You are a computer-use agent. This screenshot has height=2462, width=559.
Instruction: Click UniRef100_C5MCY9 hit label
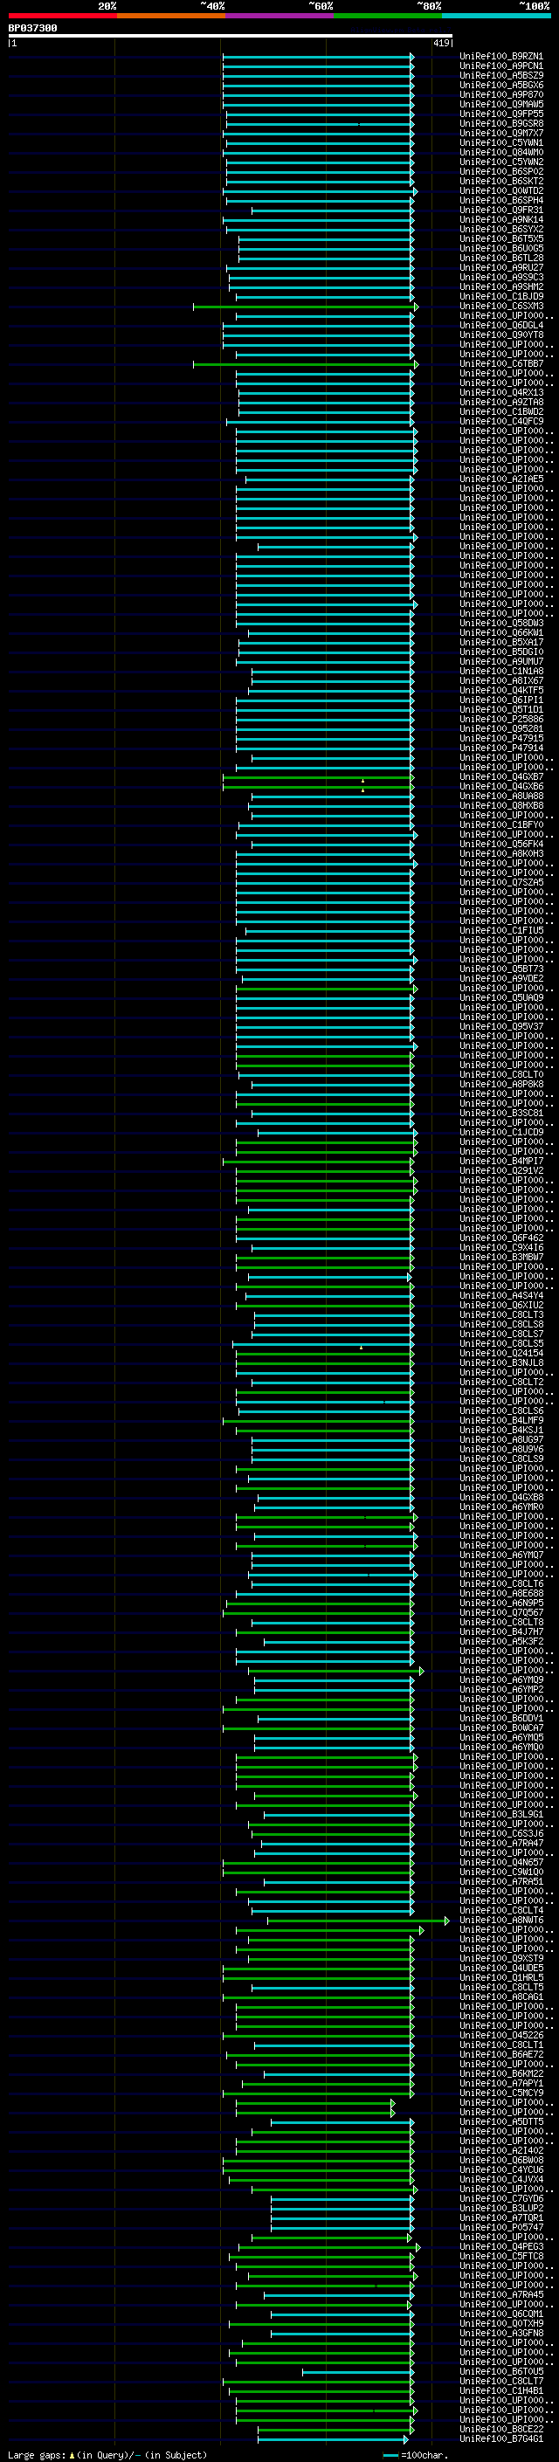(501, 2092)
